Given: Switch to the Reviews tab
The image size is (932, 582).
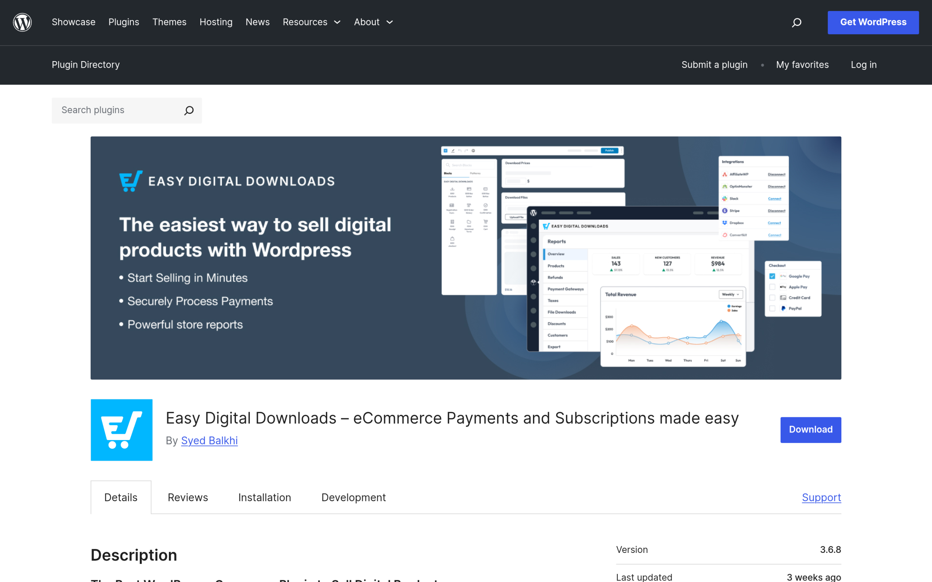Looking at the screenshot, I should point(188,497).
